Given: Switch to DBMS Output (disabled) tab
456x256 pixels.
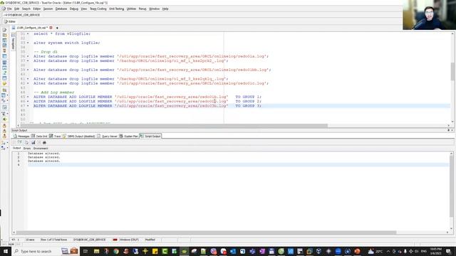Looking at the screenshot, I should [x=79, y=136].
